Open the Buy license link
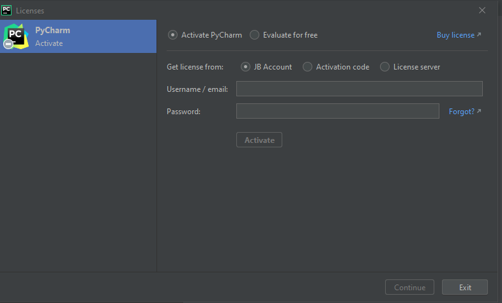This screenshot has width=502, height=303. [x=455, y=35]
